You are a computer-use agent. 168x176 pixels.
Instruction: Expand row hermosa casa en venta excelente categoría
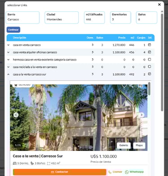tap(9, 60)
